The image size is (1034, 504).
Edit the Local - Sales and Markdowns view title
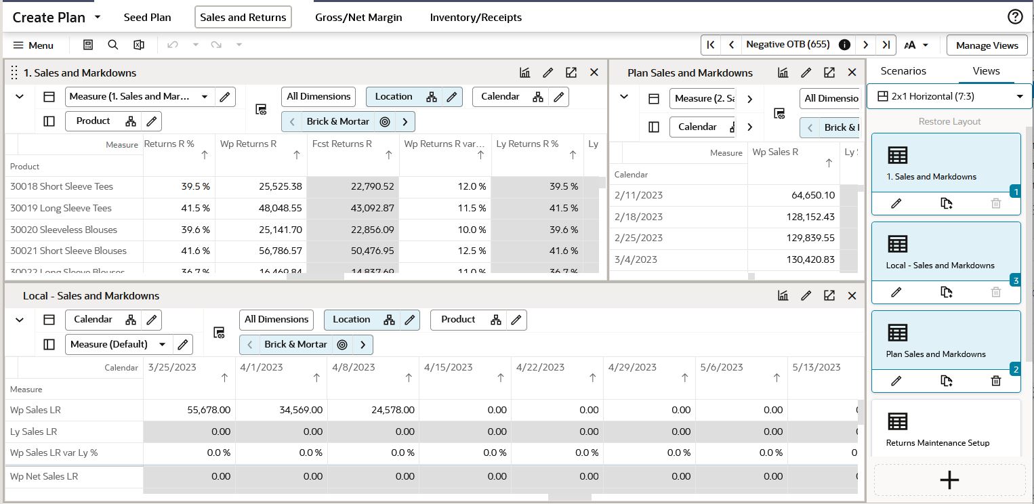[x=806, y=295]
